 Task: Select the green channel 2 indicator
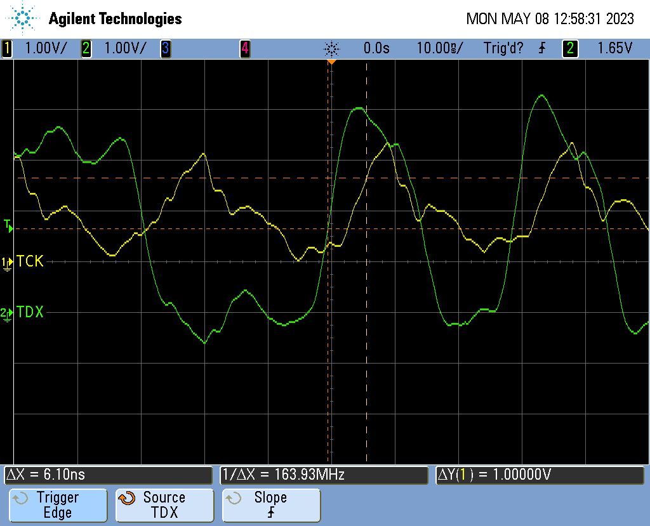(x=86, y=48)
